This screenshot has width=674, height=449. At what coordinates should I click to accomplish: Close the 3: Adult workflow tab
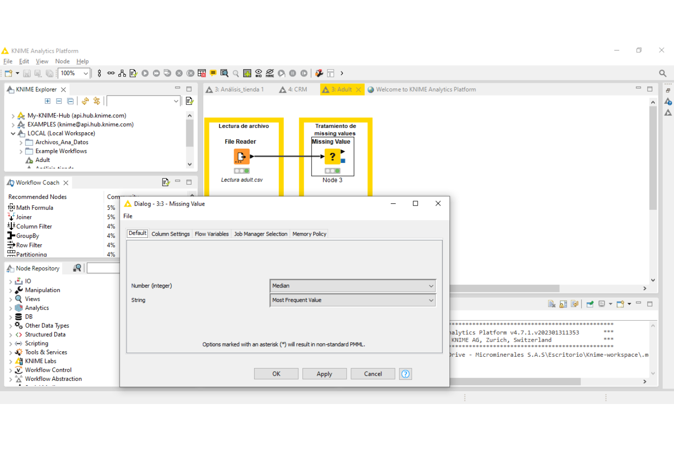(x=358, y=90)
